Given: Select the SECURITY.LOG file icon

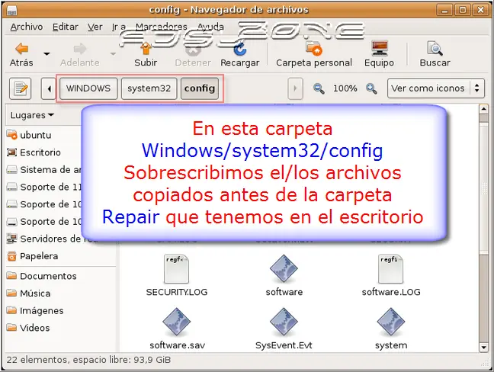Looking at the screenshot, I should (x=176, y=269).
